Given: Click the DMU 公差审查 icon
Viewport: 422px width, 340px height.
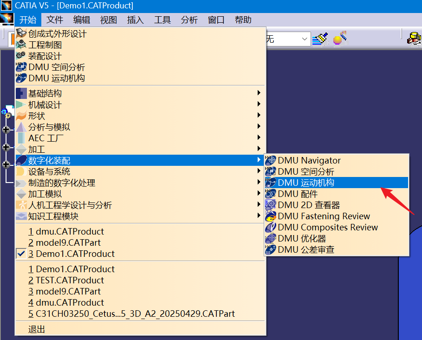Looking at the screenshot, I should pyautogui.click(x=271, y=249).
